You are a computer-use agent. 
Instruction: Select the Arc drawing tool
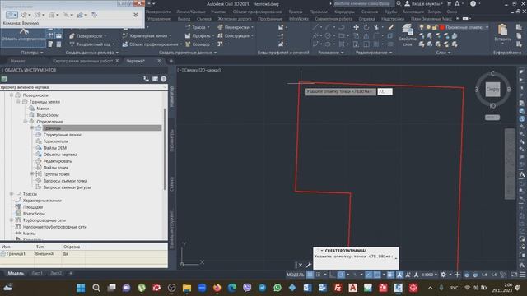pyautogui.click(x=329, y=27)
